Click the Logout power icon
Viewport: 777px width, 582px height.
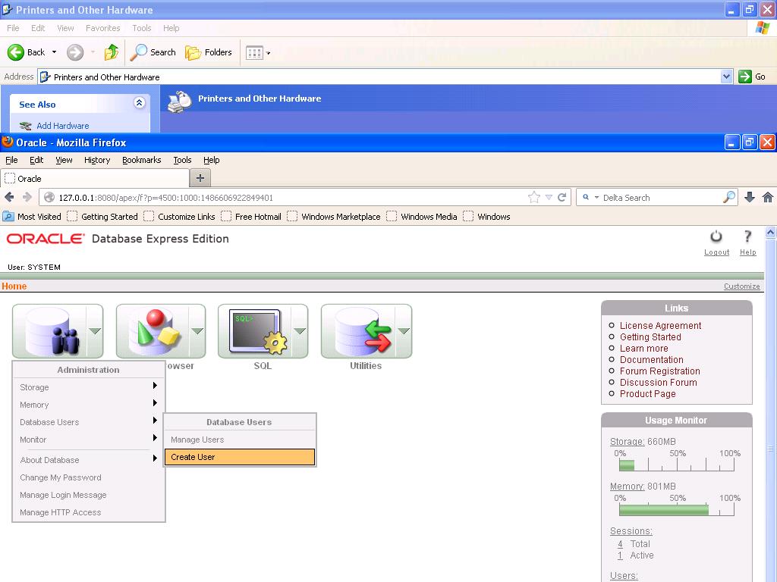click(x=716, y=237)
